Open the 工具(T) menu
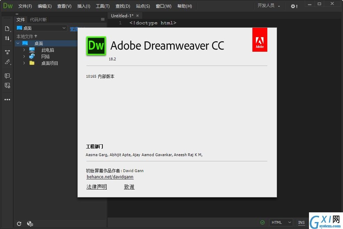The height and width of the screenshot is (229, 343). (x=103, y=6)
